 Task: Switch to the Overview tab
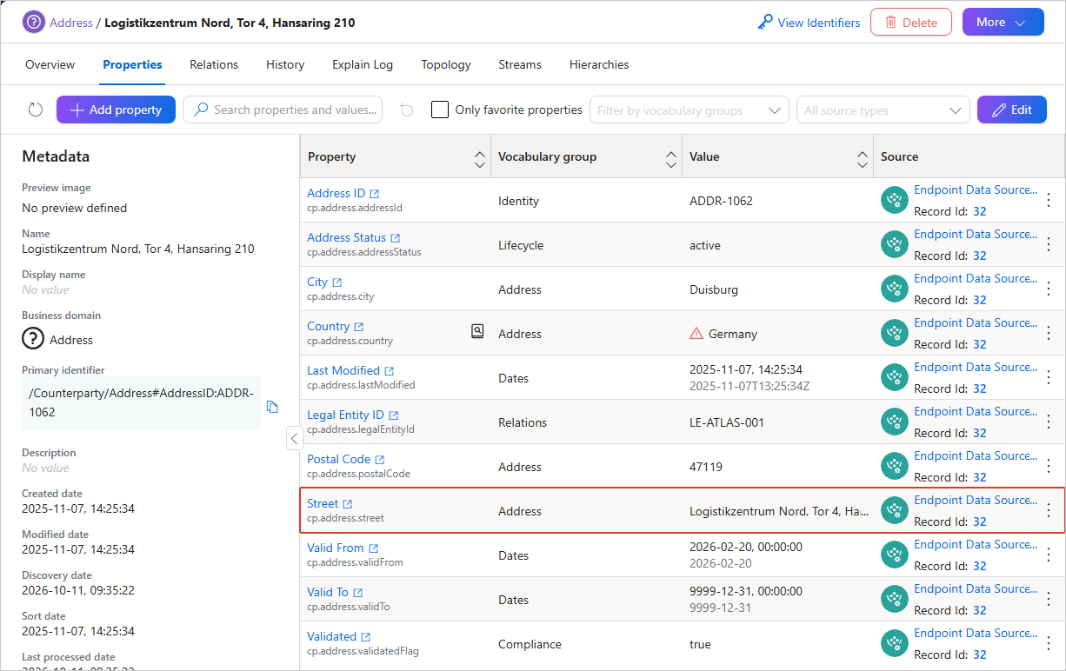coord(50,64)
